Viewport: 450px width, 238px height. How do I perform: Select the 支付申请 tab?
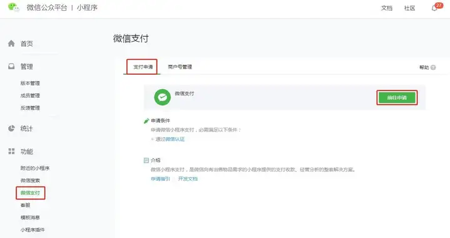[x=142, y=67]
